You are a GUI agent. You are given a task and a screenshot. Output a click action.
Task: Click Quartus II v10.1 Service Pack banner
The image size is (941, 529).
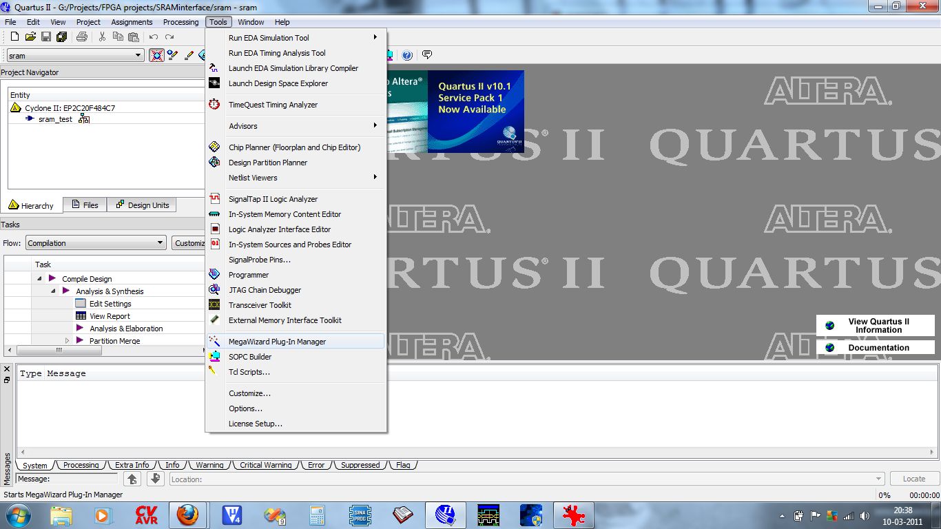pyautogui.click(x=476, y=111)
